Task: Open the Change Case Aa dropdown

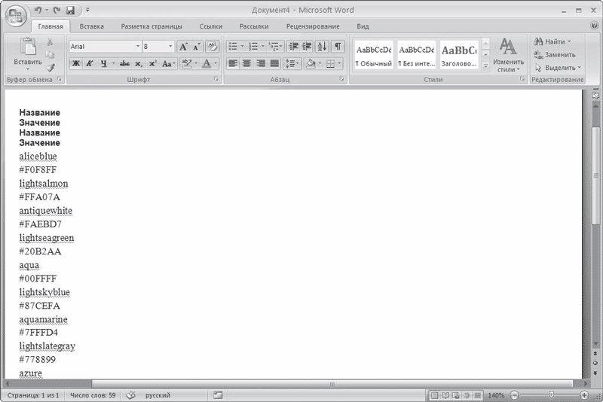Action: 168,64
